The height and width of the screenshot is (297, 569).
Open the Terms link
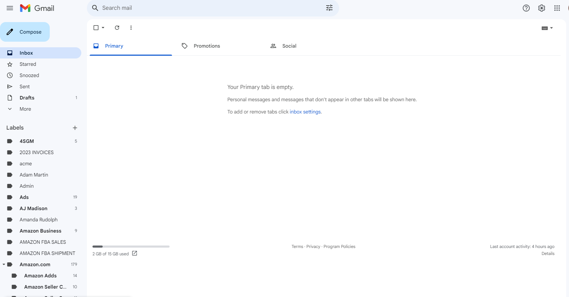(297, 247)
